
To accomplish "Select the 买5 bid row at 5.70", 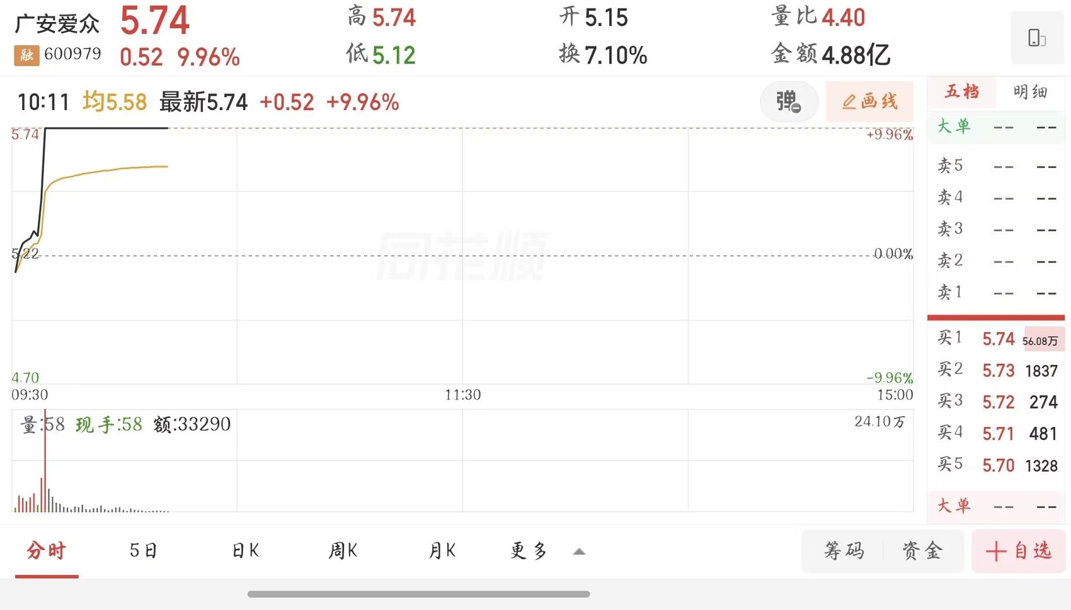I will [x=998, y=466].
